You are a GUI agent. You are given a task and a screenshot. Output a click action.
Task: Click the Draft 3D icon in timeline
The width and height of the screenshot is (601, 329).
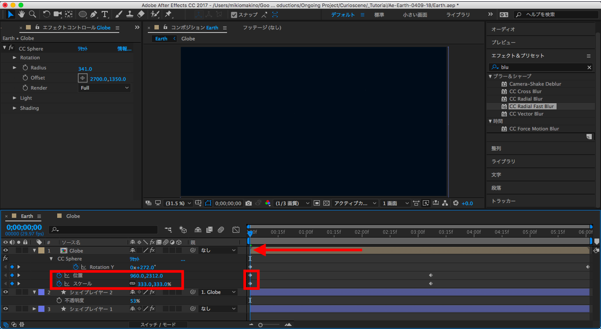183,229
